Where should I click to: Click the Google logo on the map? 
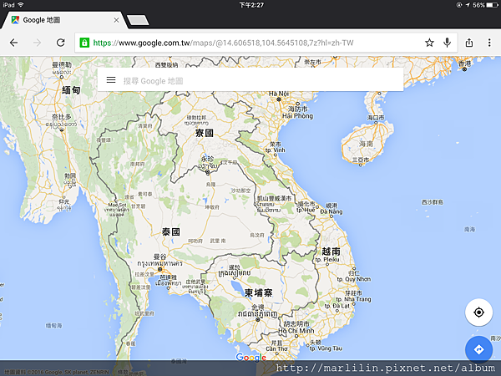250,357
